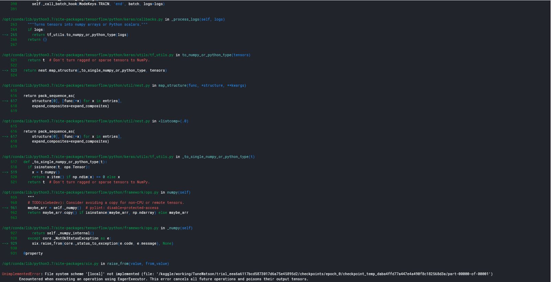Screen dimensions: 552x282
Task: Select line 390 self._call_batch_hook call
Action: coord(98,4)
